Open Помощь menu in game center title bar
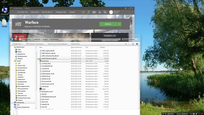Screen dimensions: 204x115 tap(27, 8)
